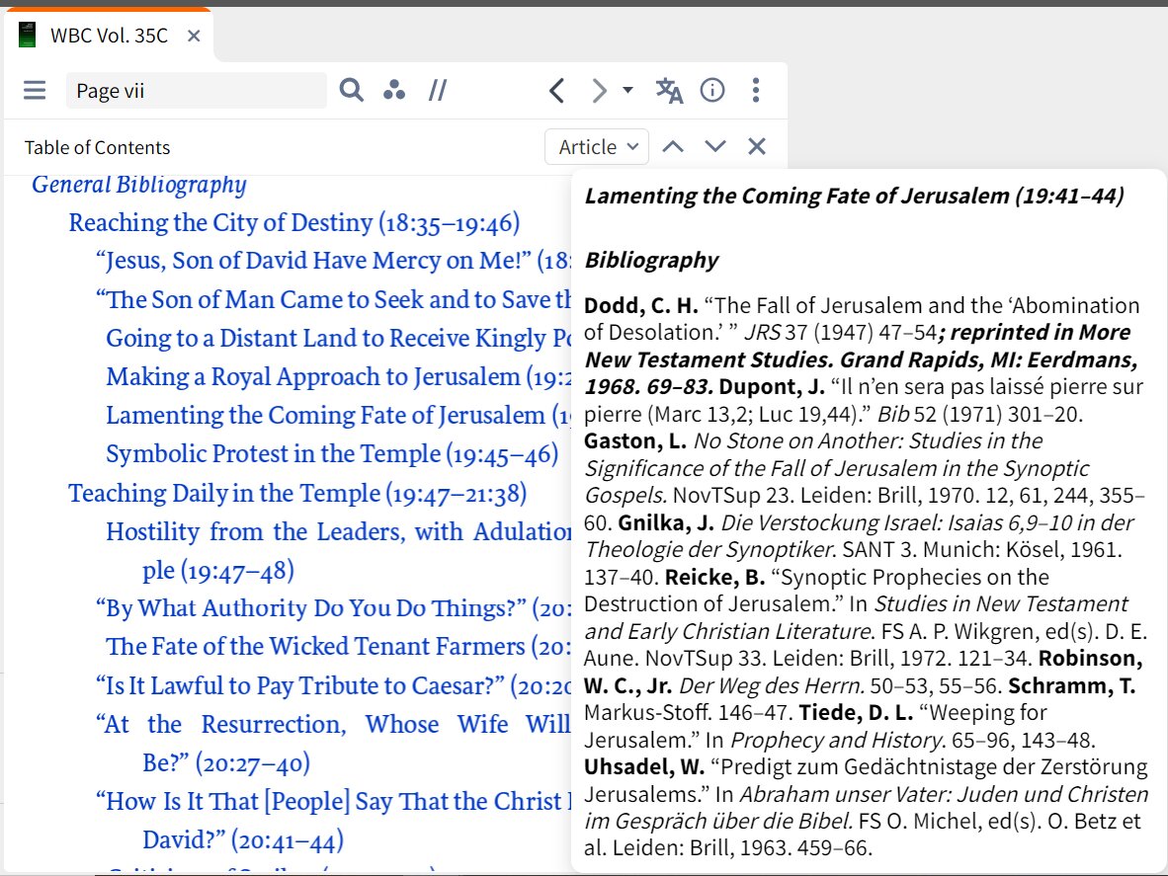Click the Tiede, D. L. author entry
Viewport: 1168px width, 876px height.
(856, 713)
